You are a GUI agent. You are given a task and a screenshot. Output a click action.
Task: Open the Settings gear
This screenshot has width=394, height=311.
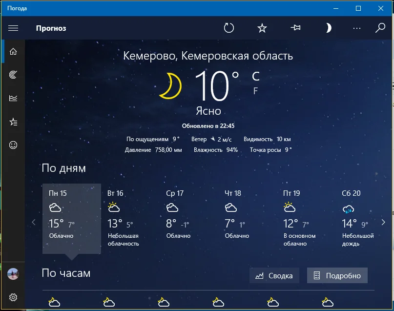pos(13,297)
